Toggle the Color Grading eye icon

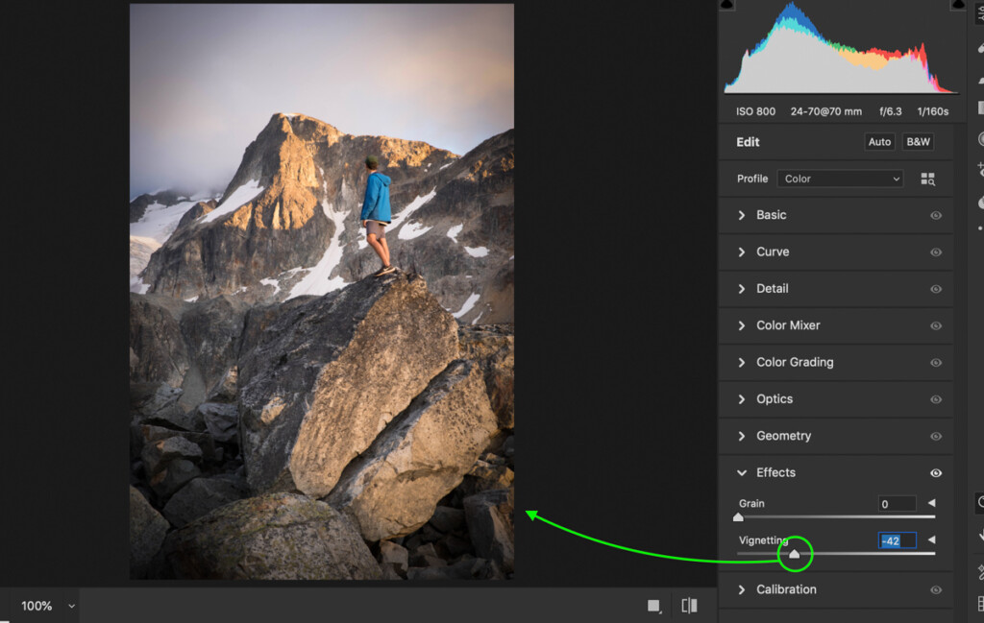pos(936,363)
